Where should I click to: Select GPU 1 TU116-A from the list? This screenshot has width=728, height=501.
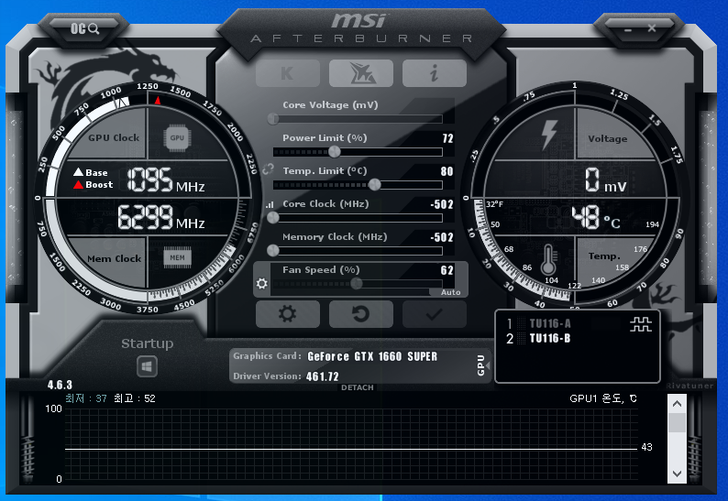pos(539,323)
